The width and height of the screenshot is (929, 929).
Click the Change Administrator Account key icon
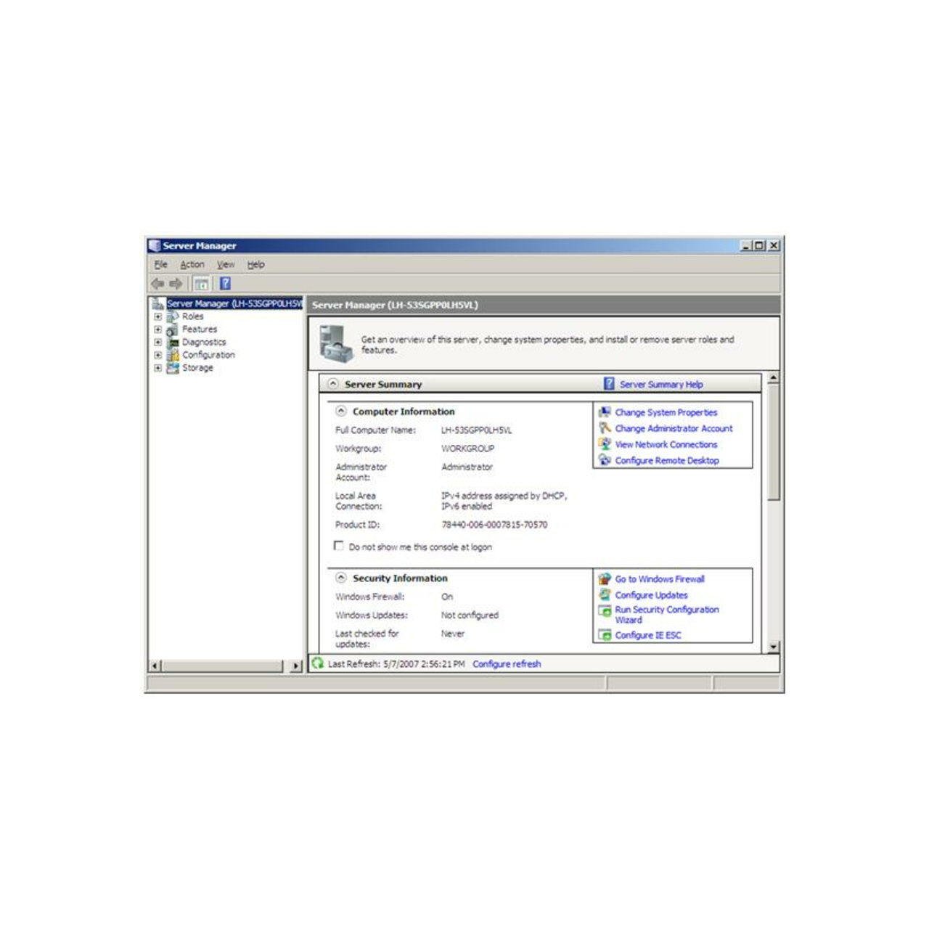[x=605, y=428]
